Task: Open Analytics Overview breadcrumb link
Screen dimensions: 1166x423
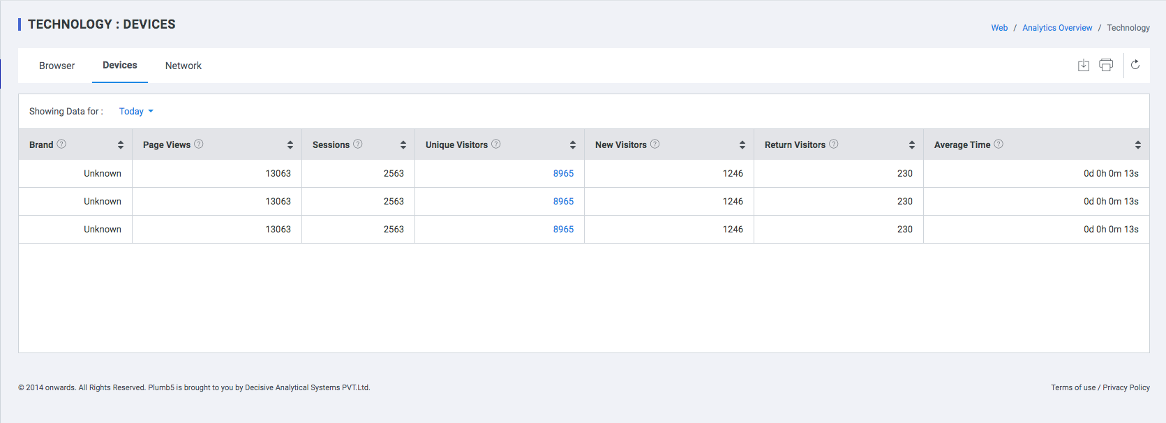Action: [x=1057, y=28]
